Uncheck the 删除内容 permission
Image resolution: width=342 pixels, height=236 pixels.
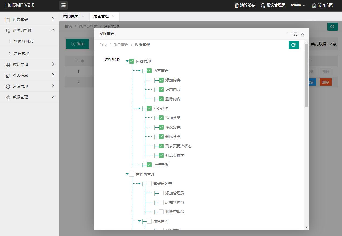click(161, 99)
